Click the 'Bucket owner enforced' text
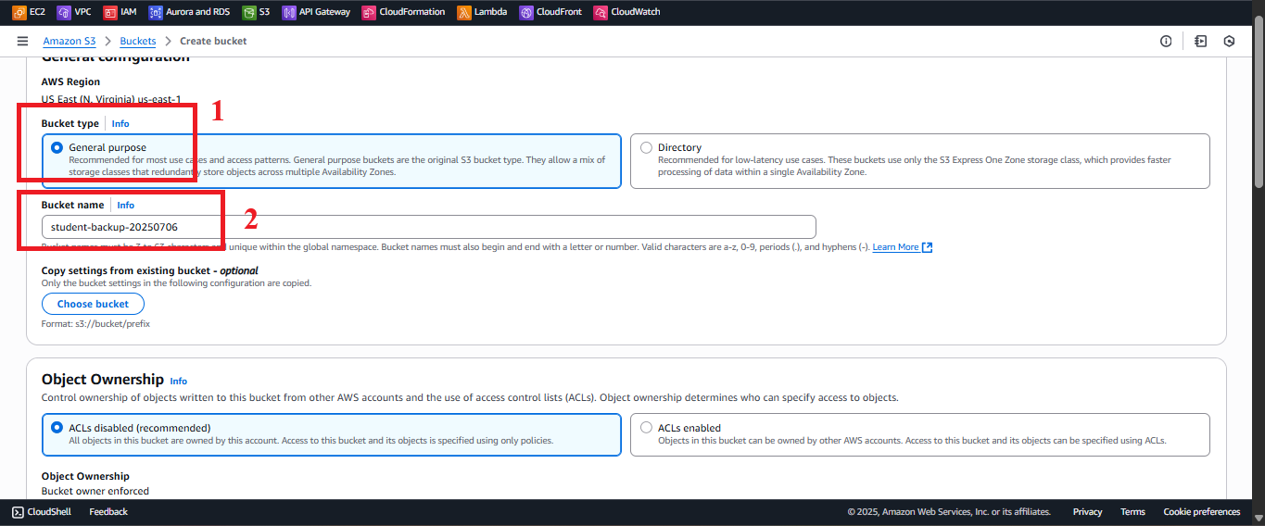This screenshot has width=1265, height=526. coord(95,491)
